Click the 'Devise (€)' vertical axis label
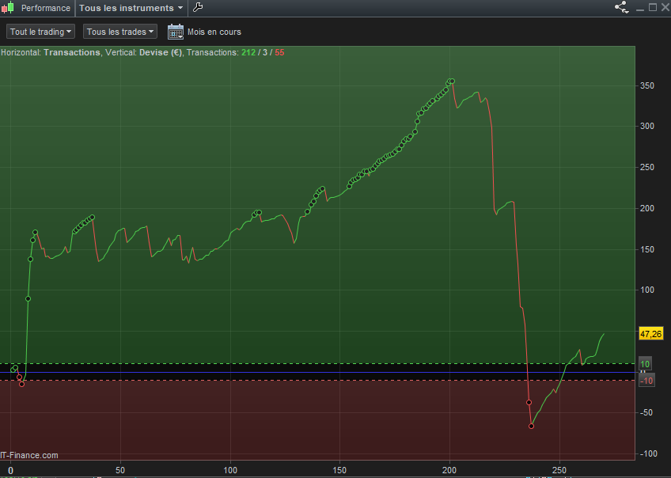671x478 pixels. click(x=161, y=53)
